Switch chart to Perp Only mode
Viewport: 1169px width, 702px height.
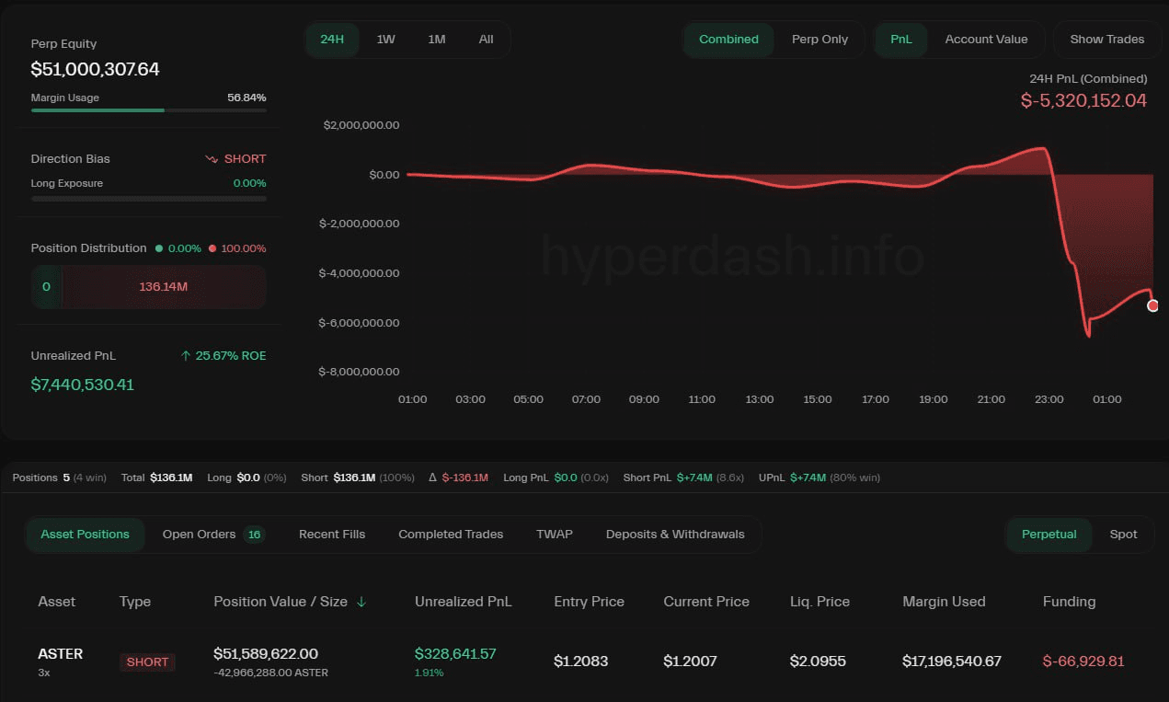click(x=819, y=40)
